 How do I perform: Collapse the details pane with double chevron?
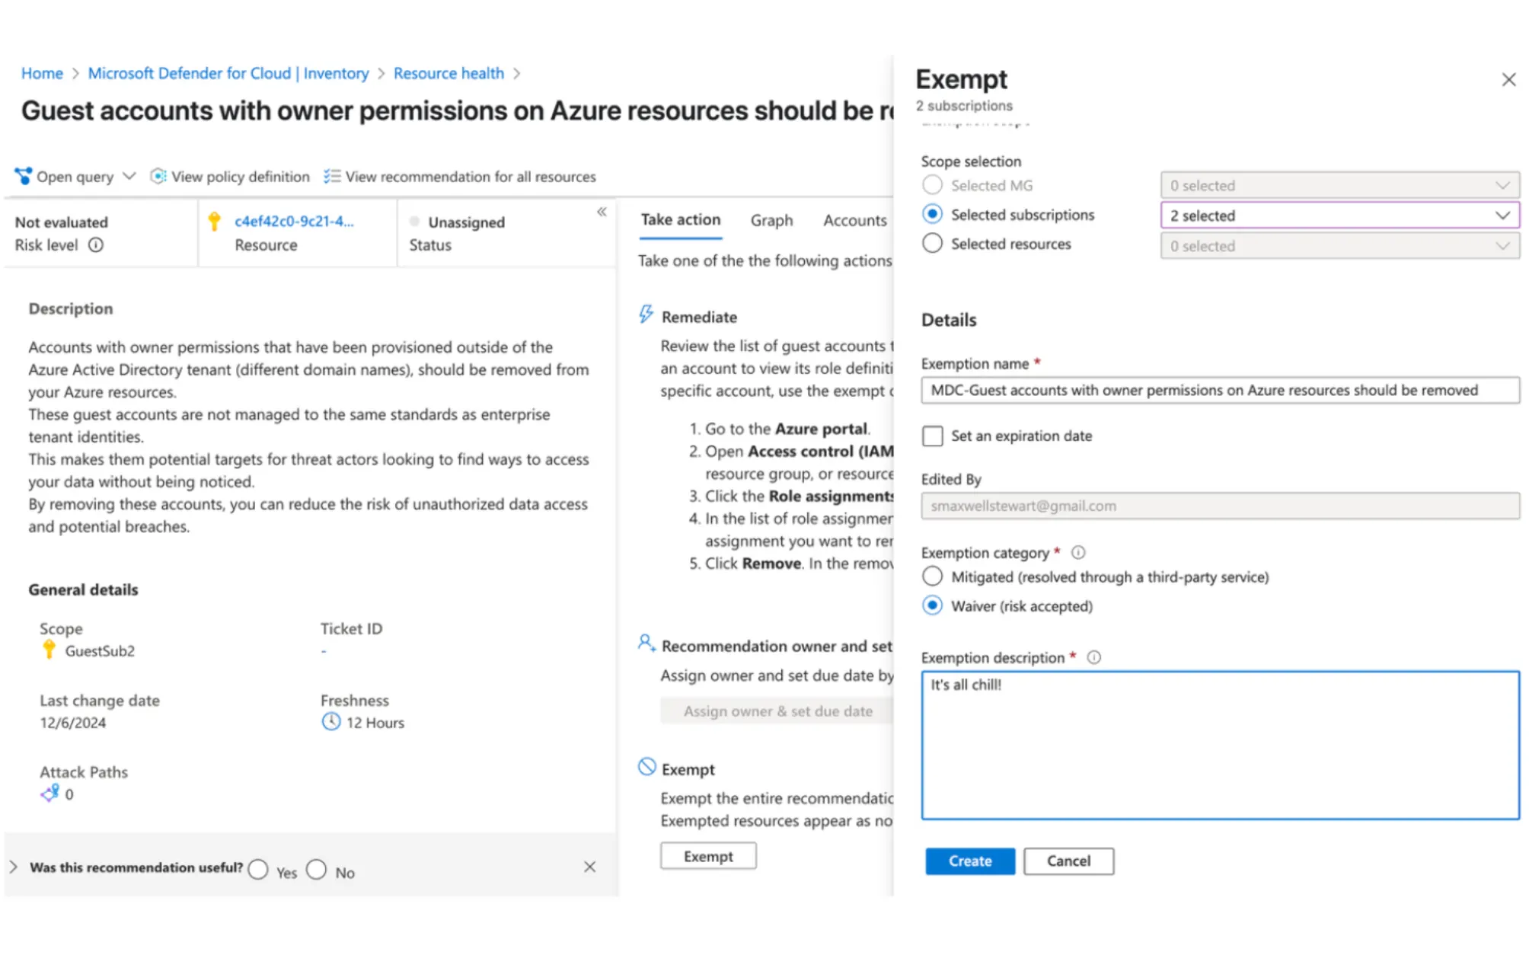click(602, 211)
